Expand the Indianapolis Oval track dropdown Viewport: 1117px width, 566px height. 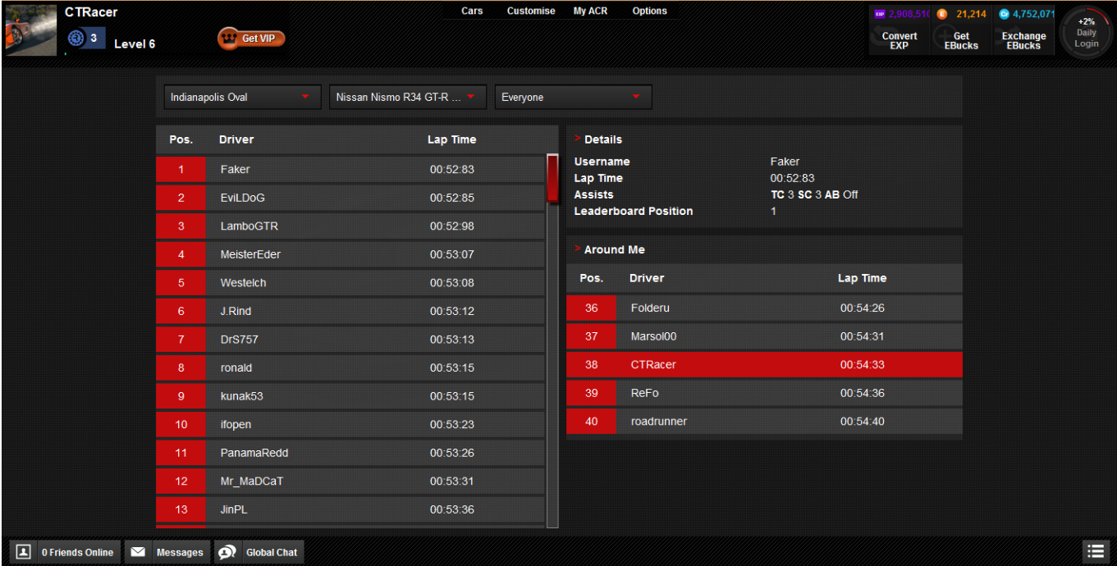242,97
